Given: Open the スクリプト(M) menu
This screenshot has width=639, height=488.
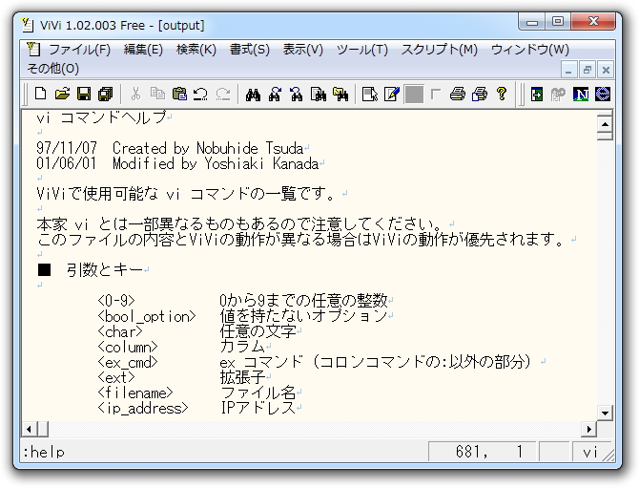Looking at the screenshot, I should 440,50.
